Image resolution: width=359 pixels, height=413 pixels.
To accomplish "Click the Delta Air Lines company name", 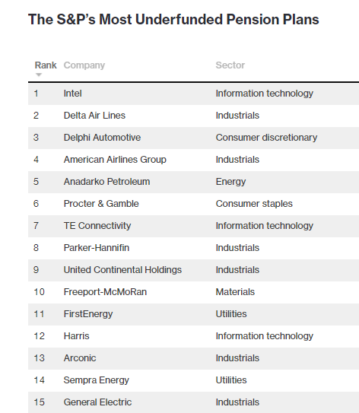I will (94, 116).
